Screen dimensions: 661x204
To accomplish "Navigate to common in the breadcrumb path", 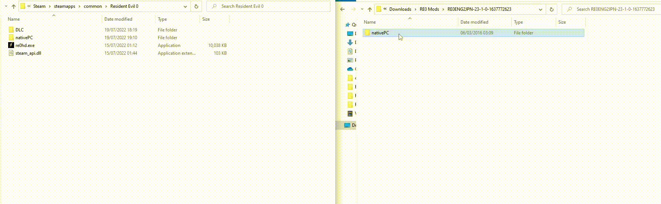I will (93, 6).
